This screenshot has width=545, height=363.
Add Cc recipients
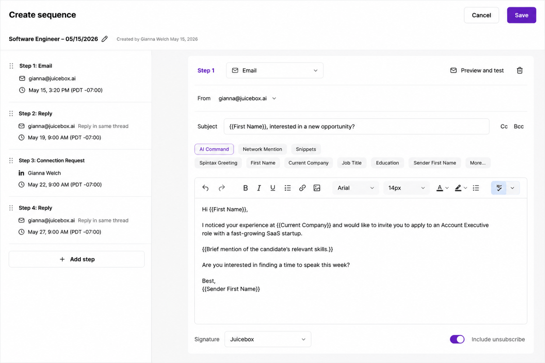click(504, 127)
